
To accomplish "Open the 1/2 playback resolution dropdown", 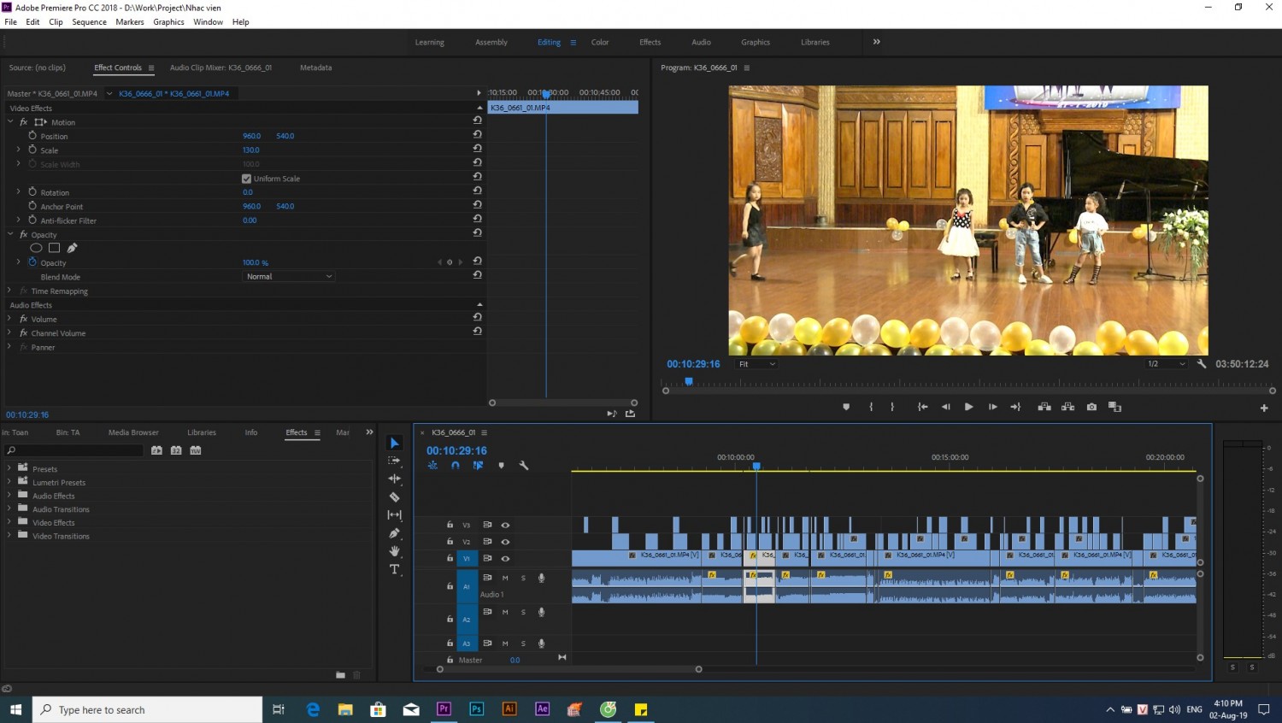I will (x=1166, y=364).
